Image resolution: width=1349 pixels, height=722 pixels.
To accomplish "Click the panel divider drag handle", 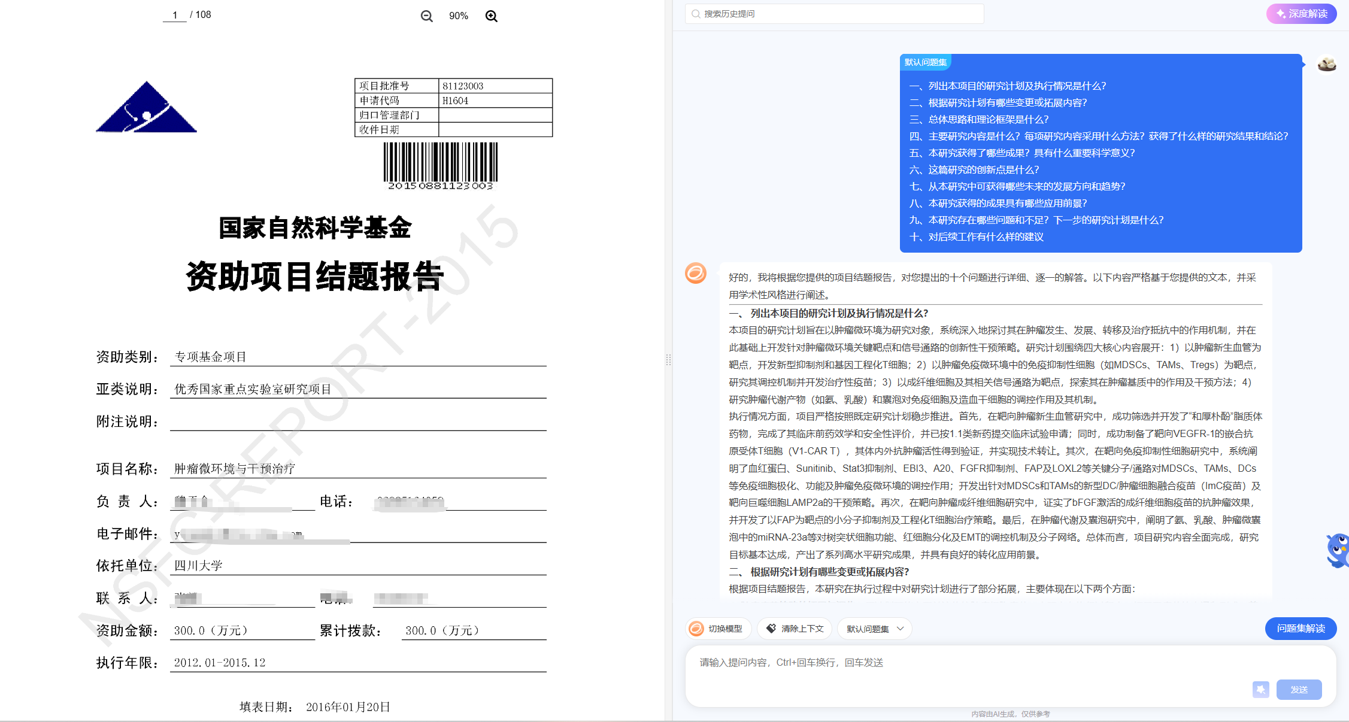I will (x=668, y=360).
